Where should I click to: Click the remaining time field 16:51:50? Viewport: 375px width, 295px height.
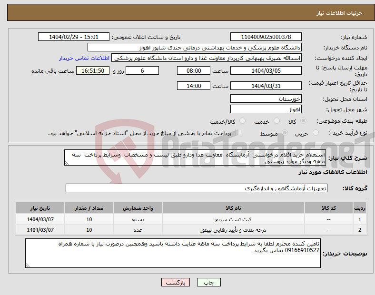tap(93, 71)
